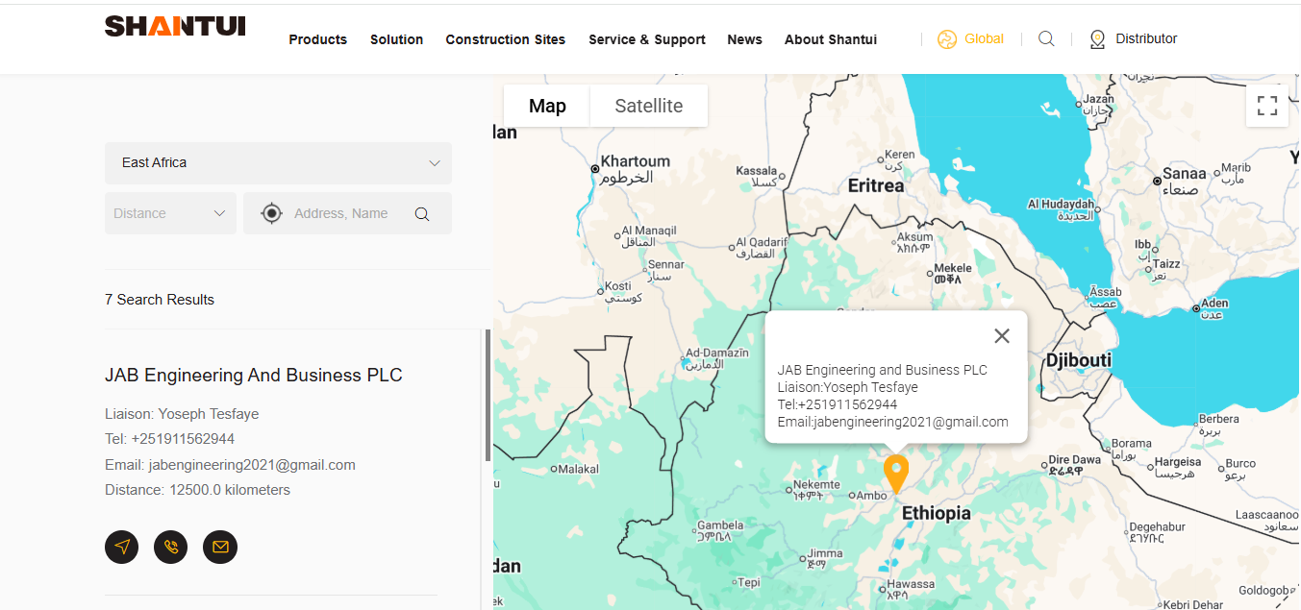
Task: Open the Products menu
Action: [317, 39]
